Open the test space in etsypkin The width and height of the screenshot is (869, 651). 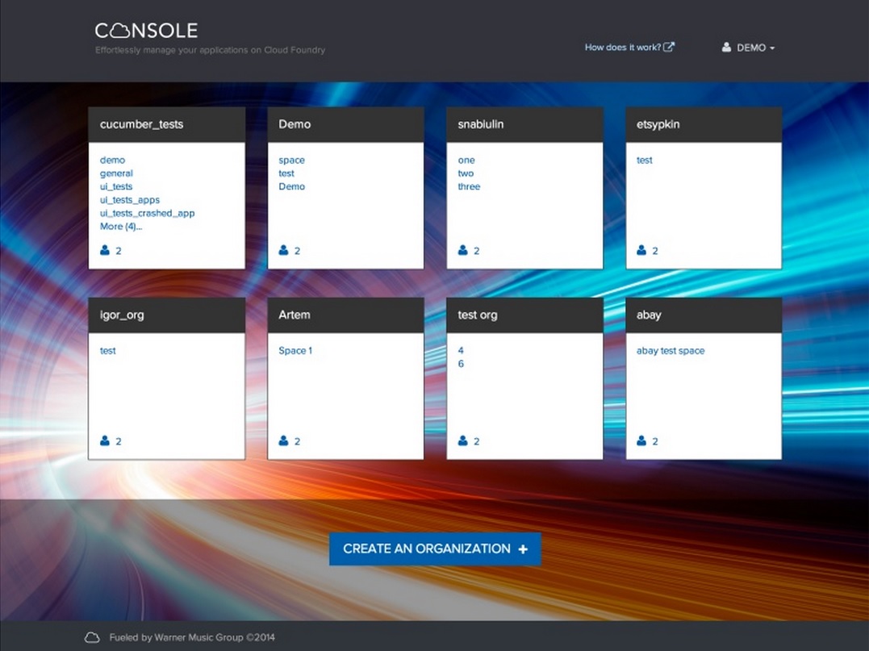(x=645, y=160)
